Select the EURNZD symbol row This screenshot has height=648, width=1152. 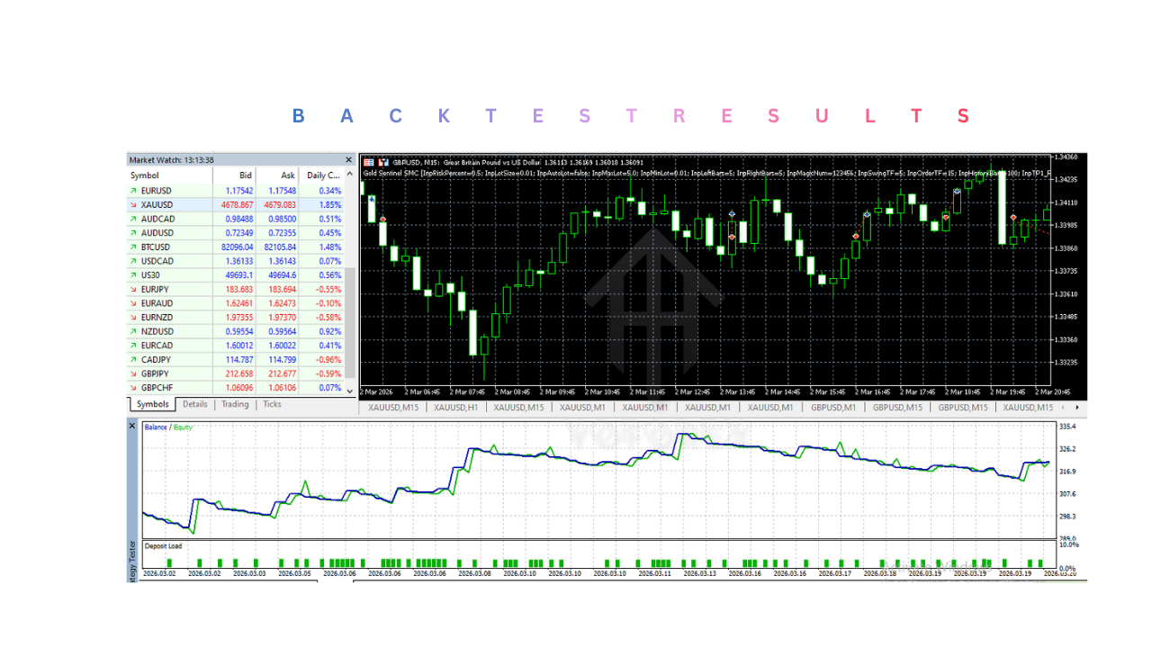[x=236, y=317]
